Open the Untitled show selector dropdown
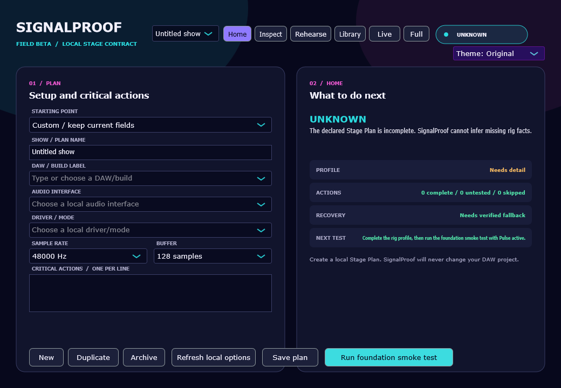The height and width of the screenshot is (388, 561). (186, 33)
